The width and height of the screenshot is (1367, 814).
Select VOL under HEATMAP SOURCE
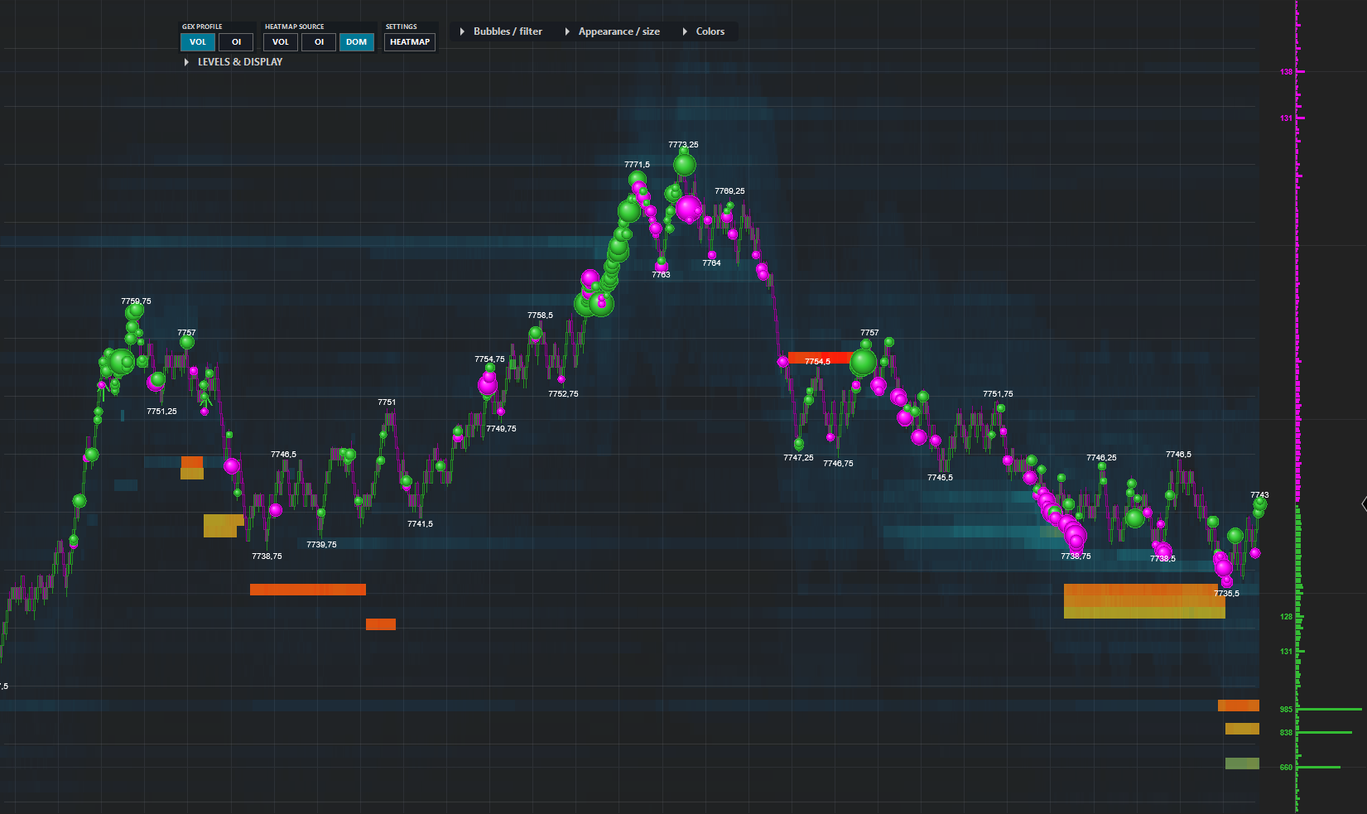click(281, 42)
